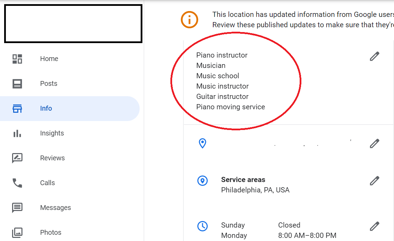
Task: Click the Posts icon in sidebar
Action: [17, 84]
